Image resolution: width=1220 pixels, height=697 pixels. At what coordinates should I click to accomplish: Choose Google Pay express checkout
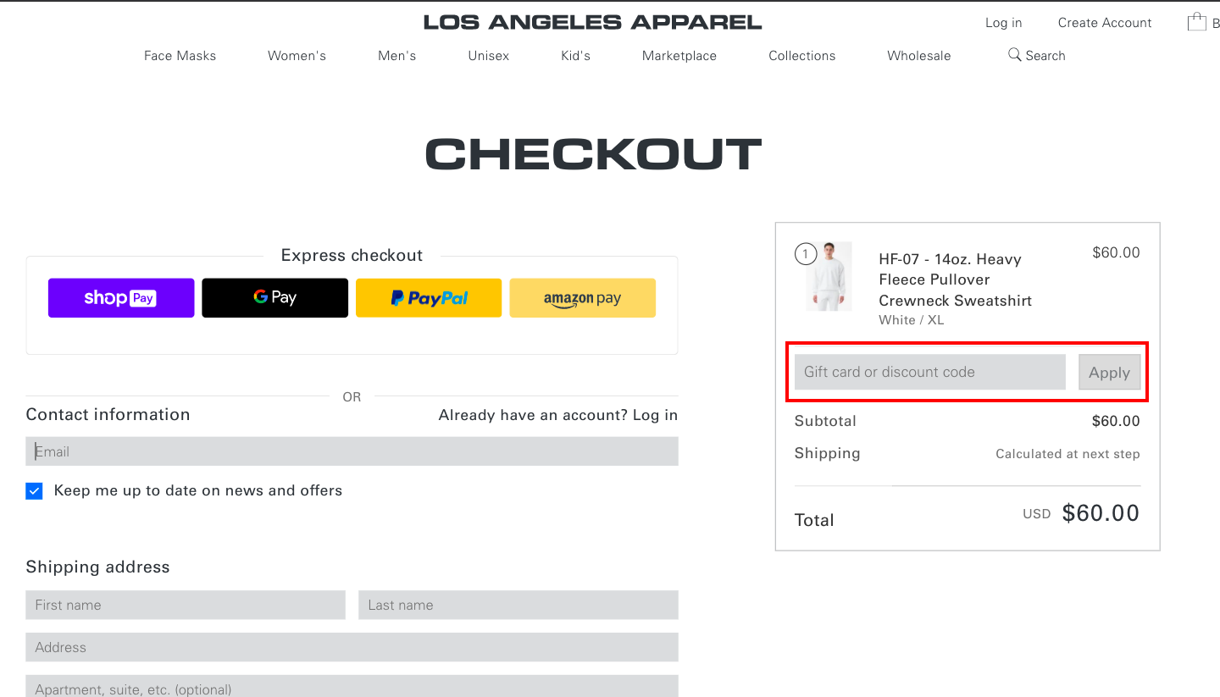274,298
